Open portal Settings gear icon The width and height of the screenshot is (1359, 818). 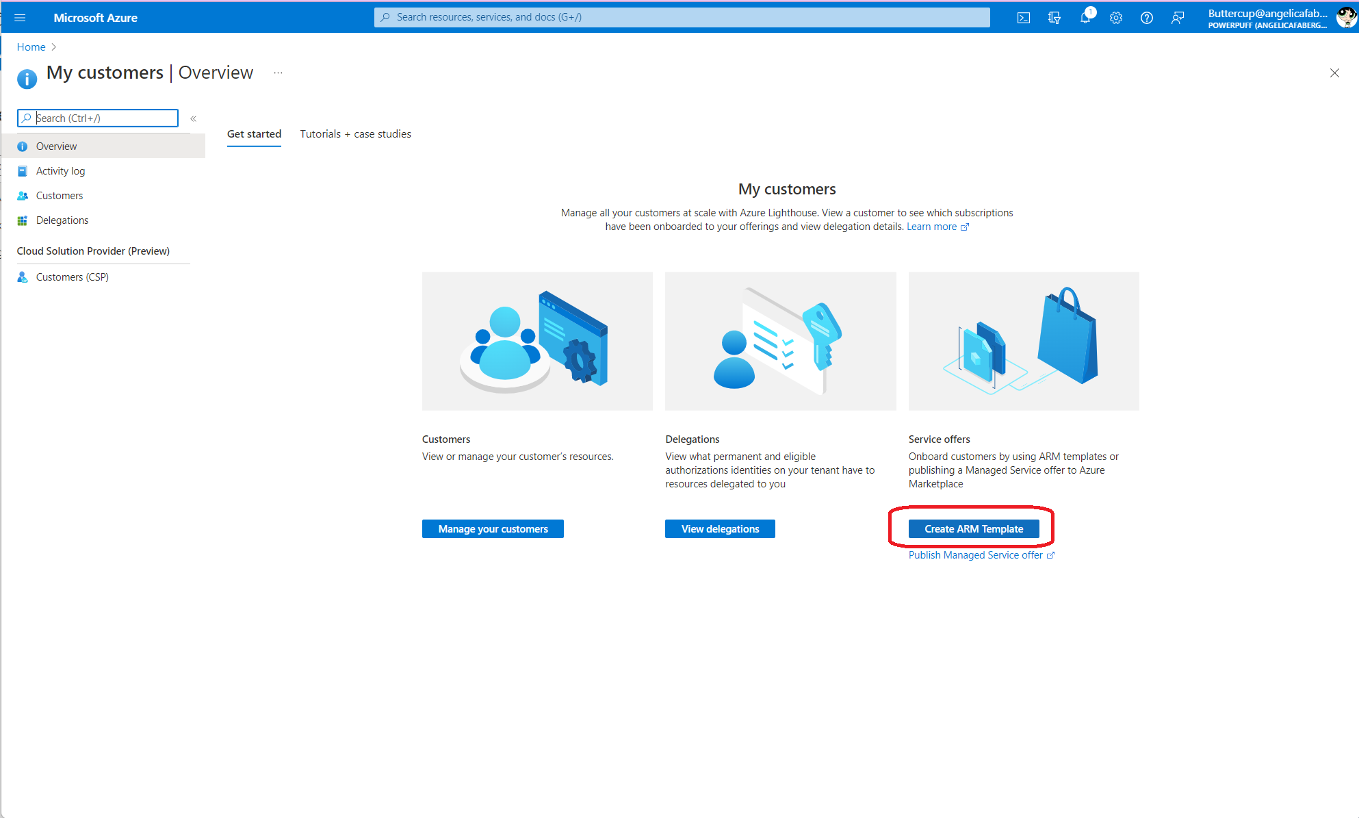(1116, 18)
